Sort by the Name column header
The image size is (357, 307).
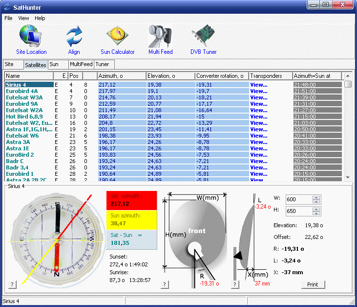[x=29, y=76]
